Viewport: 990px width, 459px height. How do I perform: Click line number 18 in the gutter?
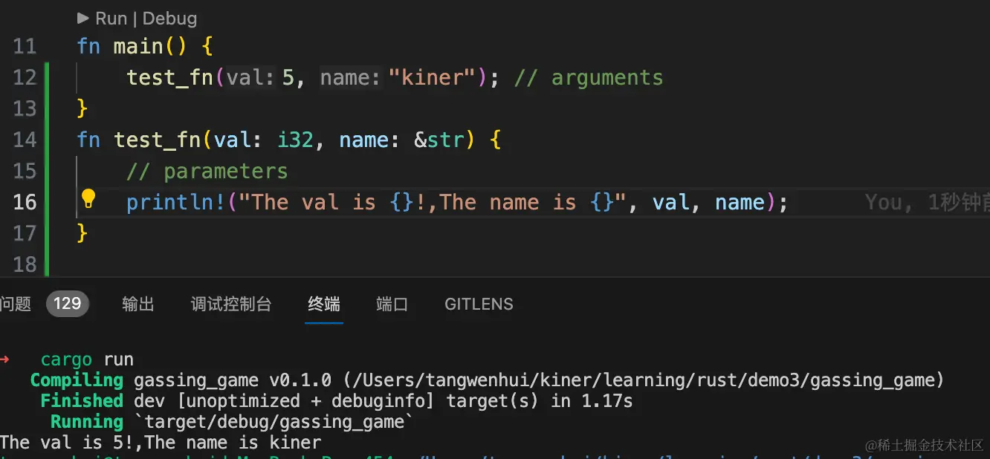(x=25, y=265)
